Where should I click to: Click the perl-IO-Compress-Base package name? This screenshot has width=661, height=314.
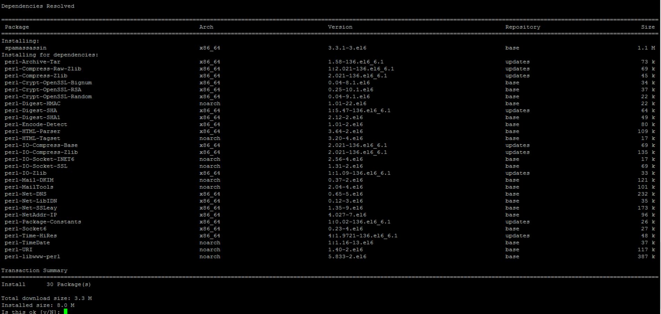pyautogui.click(x=41, y=145)
